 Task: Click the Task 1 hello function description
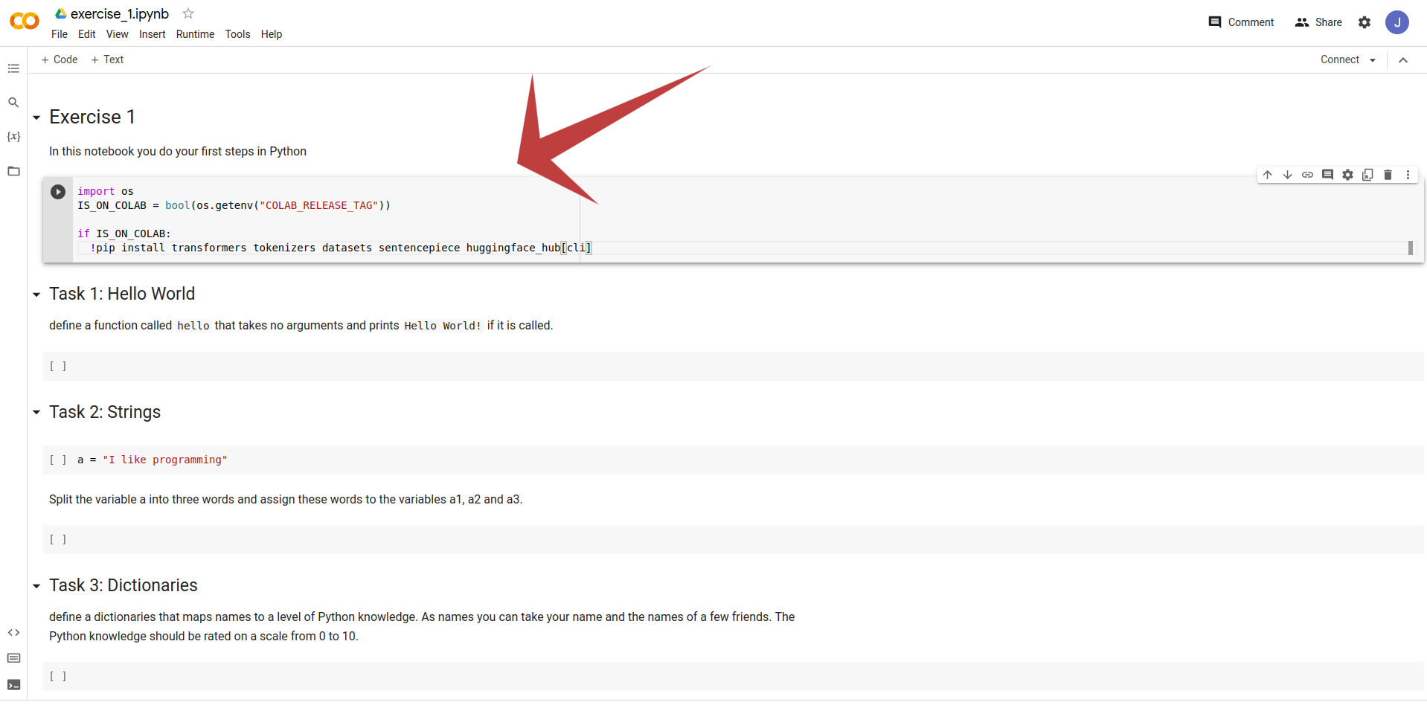click(x=301, y=325)
